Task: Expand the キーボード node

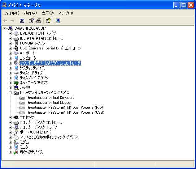Action: click(x=11, y=53)
